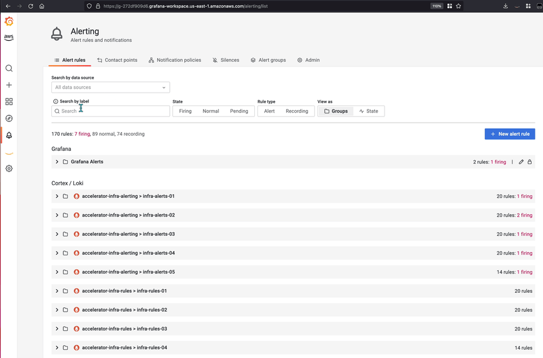Click the browser forward arrow
The height and width of the screenshot is (358, 543).
pos(19,6)
